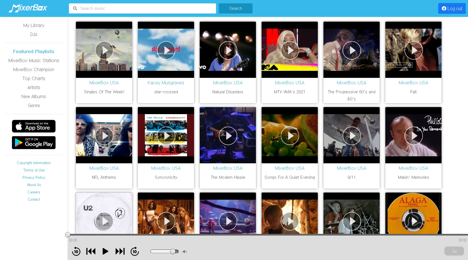The width and height of the screenshot is (468, 260).
Task: Click the MixerBox logo
Action: click(28, 8)
